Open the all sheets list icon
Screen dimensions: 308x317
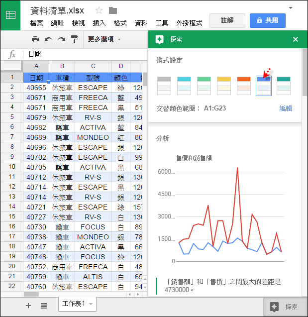(44, 306)
